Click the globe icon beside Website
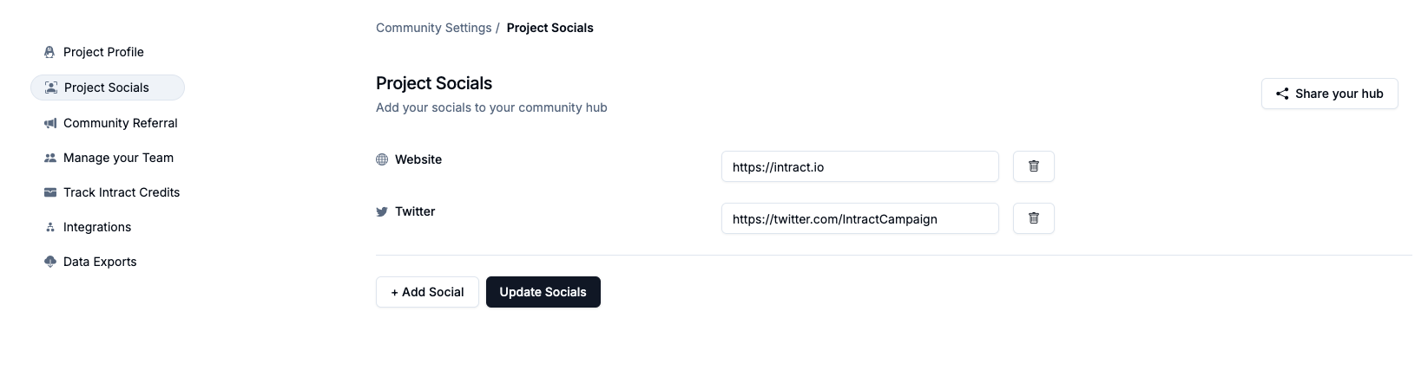 [x=382, y=159]
